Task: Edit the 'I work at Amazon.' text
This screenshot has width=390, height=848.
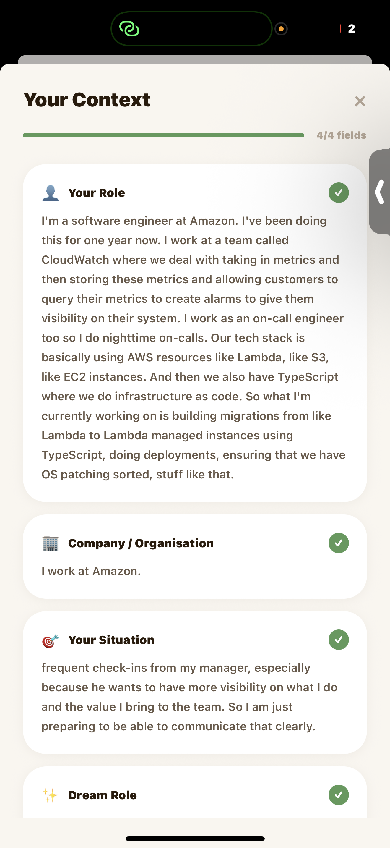Action: (x=91, y=571)
